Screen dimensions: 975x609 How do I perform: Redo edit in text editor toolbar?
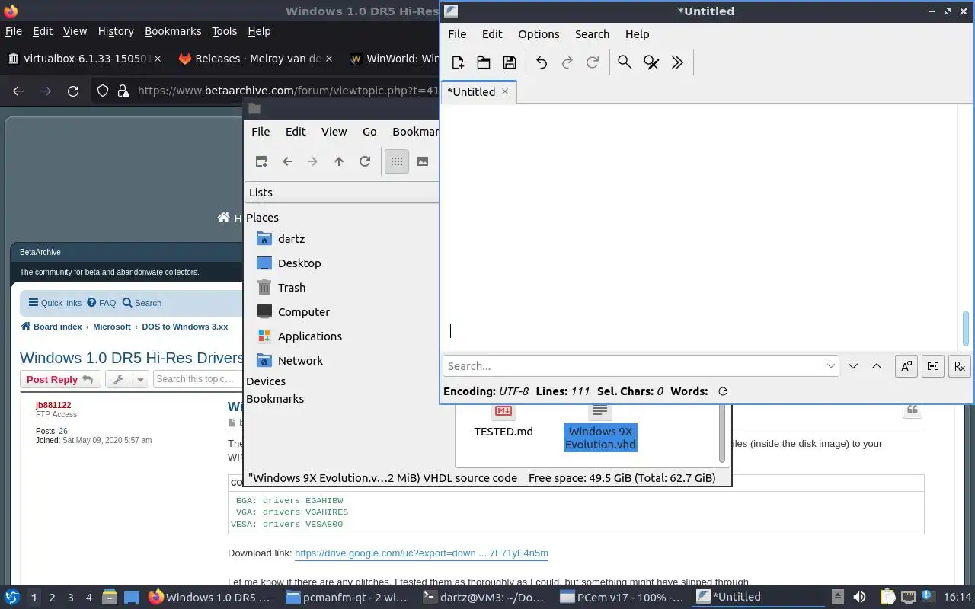pyautogui.click(x=567, y=62)
